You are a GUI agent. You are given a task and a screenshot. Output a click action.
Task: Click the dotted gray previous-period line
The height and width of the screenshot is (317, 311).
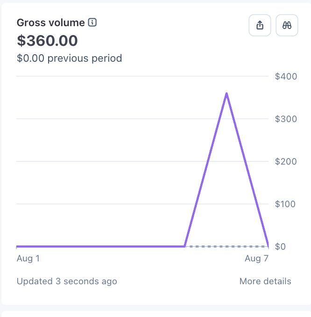tap(226, 246)
